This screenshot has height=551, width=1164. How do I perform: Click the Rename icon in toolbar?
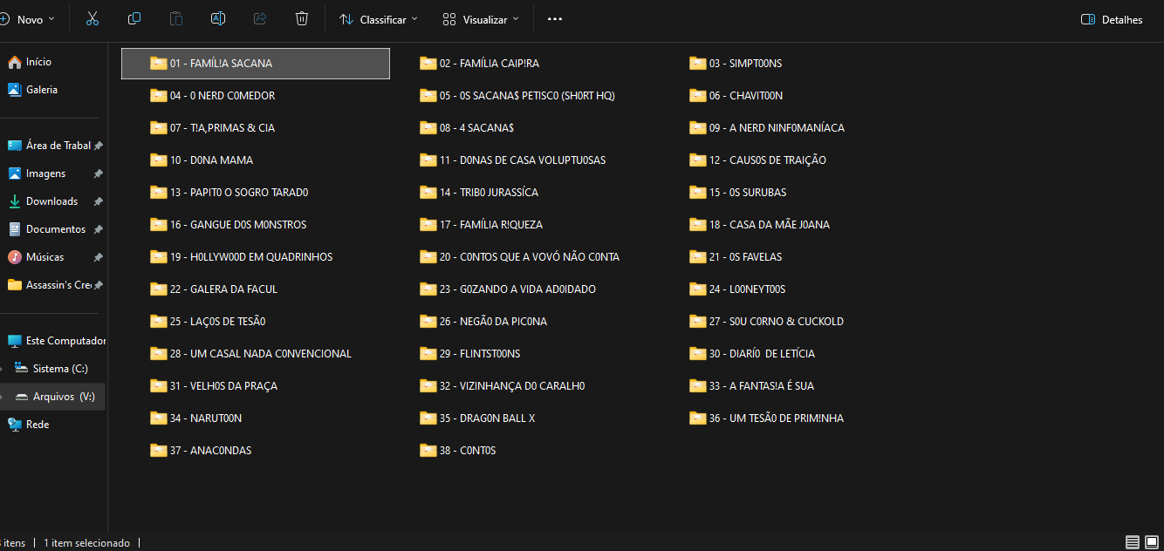(x=218, y=19)
